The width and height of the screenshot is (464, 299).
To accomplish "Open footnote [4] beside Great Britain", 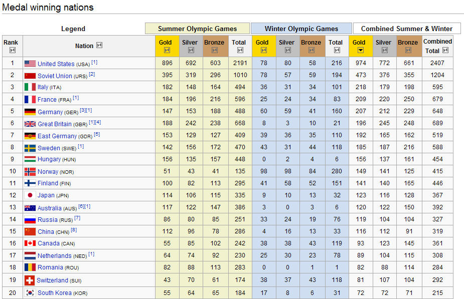I will pyautogui.click(x=98, y=122).
